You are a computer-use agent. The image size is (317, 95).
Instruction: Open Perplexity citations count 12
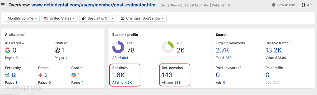point(13,75)
